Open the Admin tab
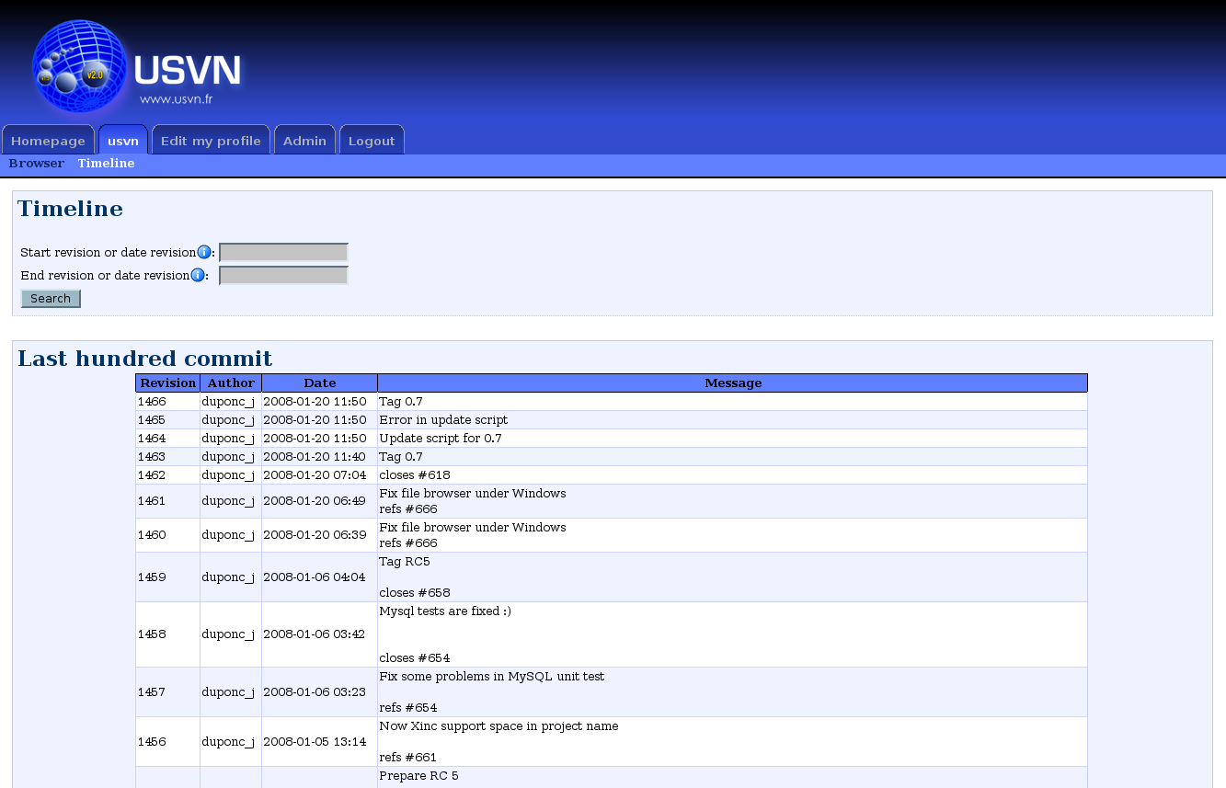Screen dimensions: 1226x788 pyautogui.click(x=304, y=141)
